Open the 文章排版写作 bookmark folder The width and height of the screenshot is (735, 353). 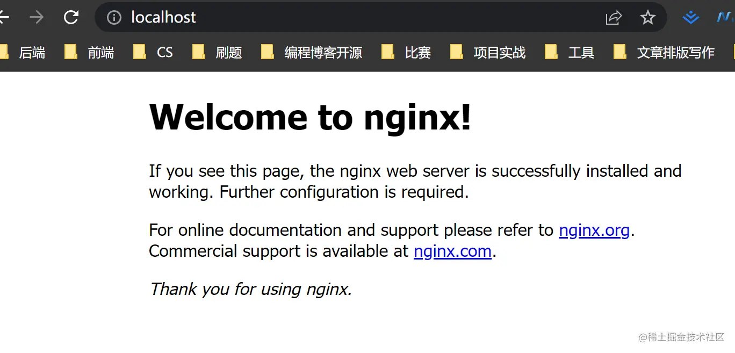664,52
